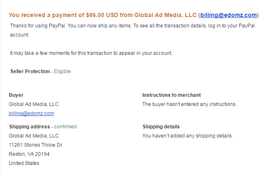
Task: Click the 'Instructions to merchant' heading
Action: [x=172, y=95]
